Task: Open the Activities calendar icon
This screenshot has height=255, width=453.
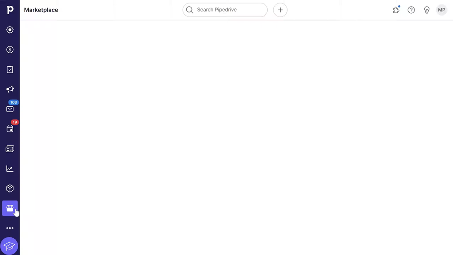Action: pos(10,129)
